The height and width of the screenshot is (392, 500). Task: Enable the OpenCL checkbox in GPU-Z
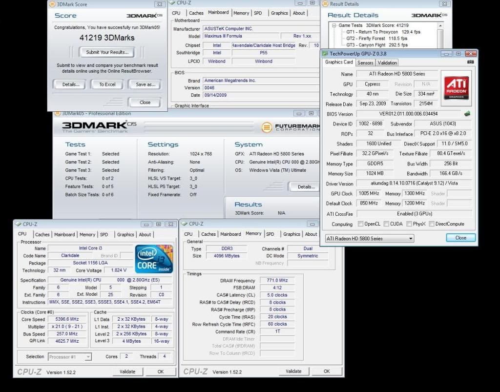pyautogui.click(x=360, y=224)
